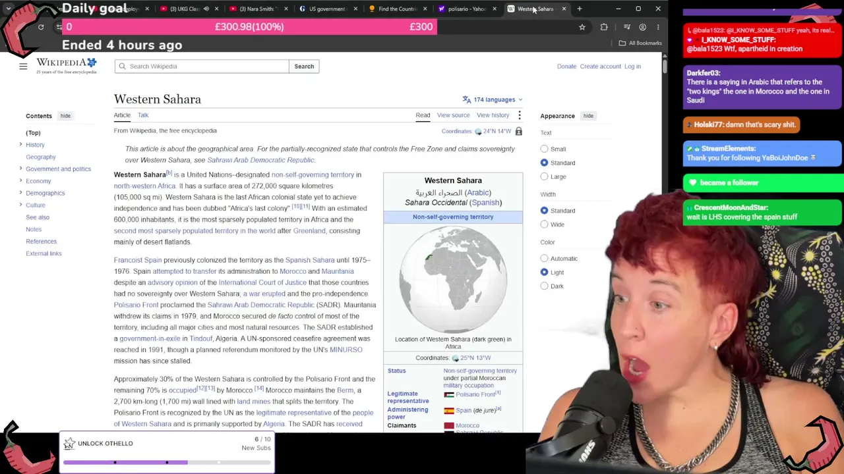Expand the Economy section in Contents
The height and width of the screenshot is (474, 844).
20,181
